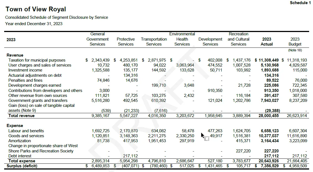Select the 'Labour and benefits' row label
The image size is (313, 172).
click(26, 131)
